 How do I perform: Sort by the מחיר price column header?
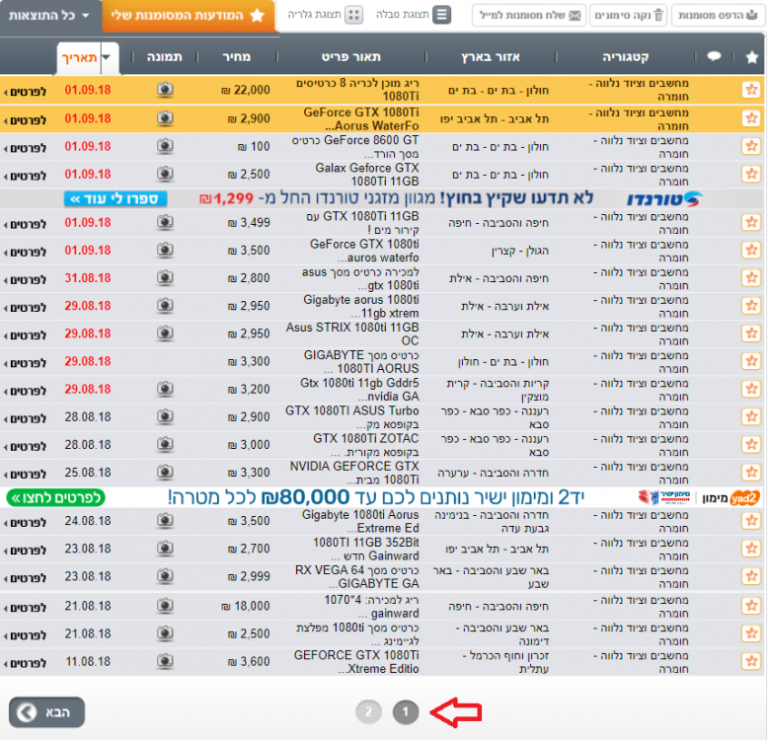point(237,57)
